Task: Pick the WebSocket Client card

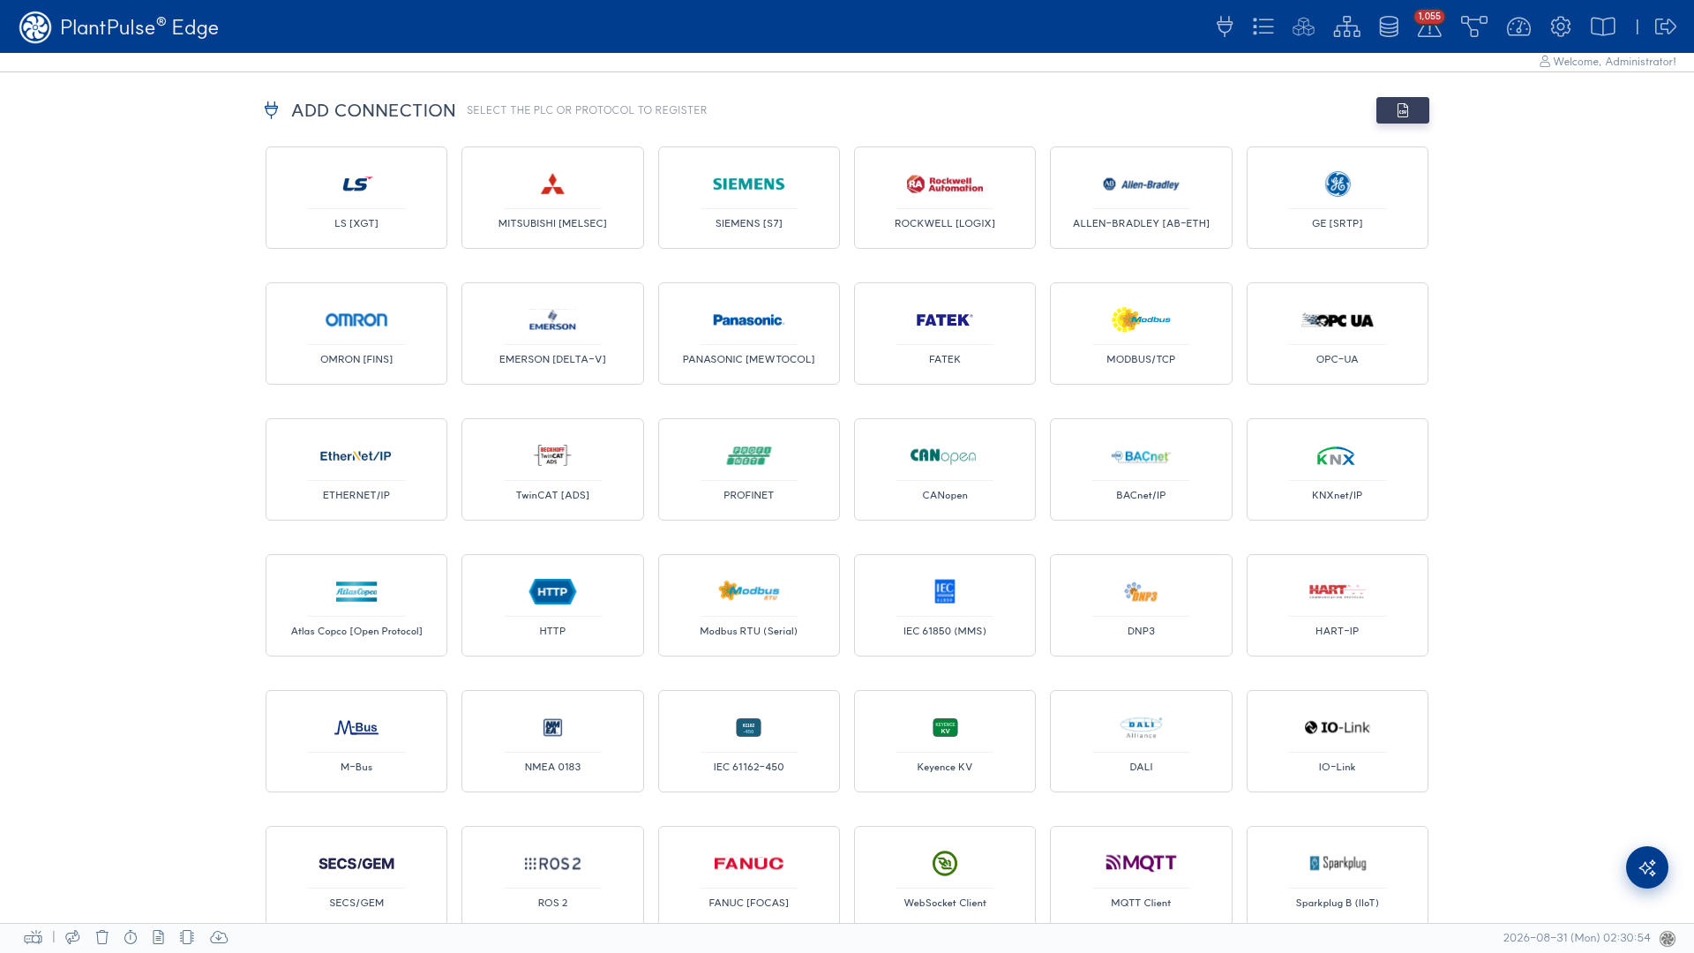Action: [x=945, y=874]
